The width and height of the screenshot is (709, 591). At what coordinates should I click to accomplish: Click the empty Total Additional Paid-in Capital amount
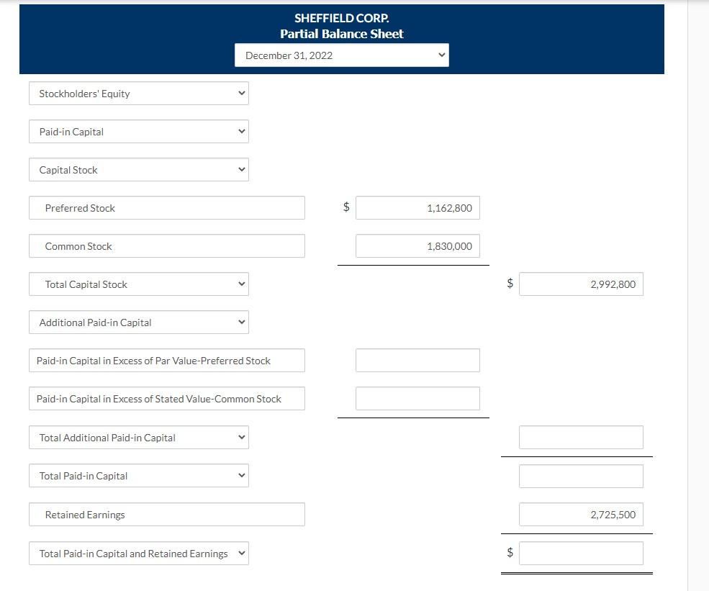[581, 437]
